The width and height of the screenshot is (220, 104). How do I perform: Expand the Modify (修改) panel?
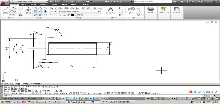(40, 18)
